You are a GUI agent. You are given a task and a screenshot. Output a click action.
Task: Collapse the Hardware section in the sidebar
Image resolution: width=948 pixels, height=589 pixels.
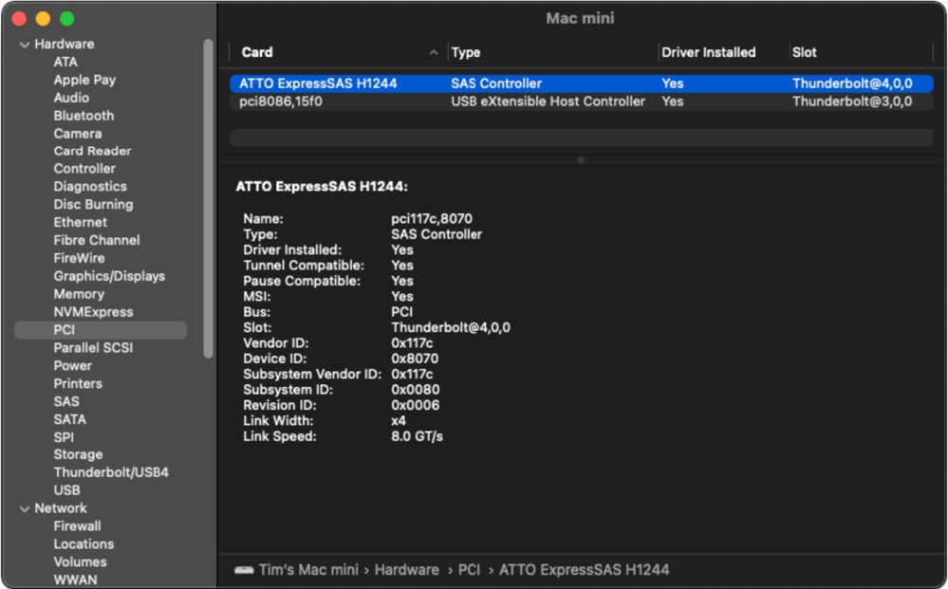point(24,44)
